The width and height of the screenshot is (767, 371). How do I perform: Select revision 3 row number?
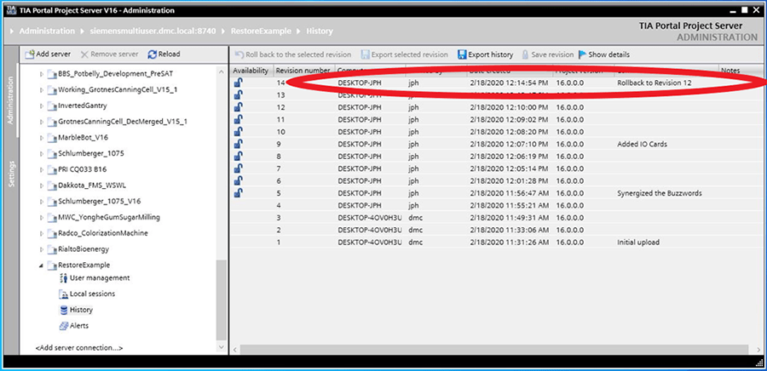tap(279, 218)
